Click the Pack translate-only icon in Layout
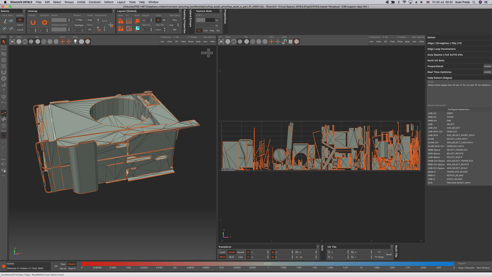The height and width of the screenshot is (277, 492). (121, 28)
